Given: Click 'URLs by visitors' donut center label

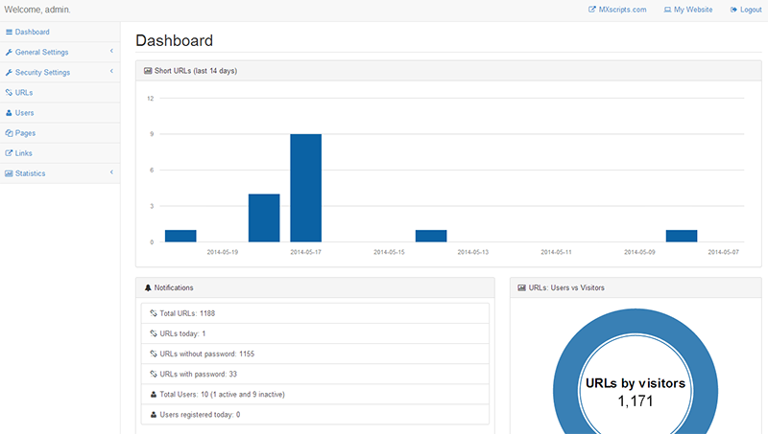Looking at the screenshot, I should (x=636, y=383).
